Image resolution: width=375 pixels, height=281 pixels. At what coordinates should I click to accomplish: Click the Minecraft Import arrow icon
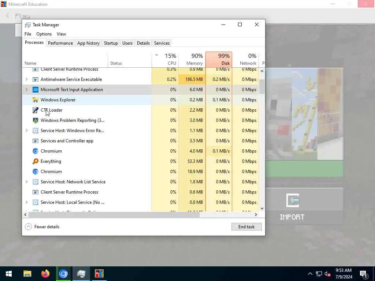click(x=293, y=200)
